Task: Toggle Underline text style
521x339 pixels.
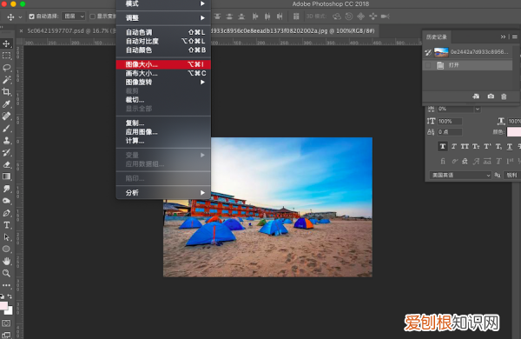Action: click(x=510, y=146)
